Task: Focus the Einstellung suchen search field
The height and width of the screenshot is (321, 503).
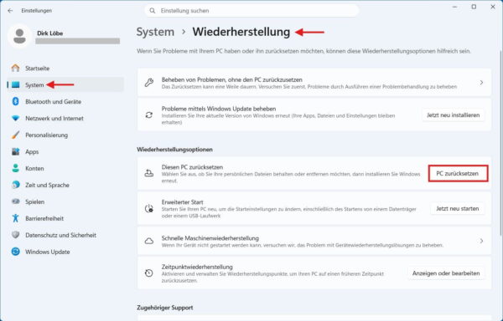Action: [x=251, y=11]
